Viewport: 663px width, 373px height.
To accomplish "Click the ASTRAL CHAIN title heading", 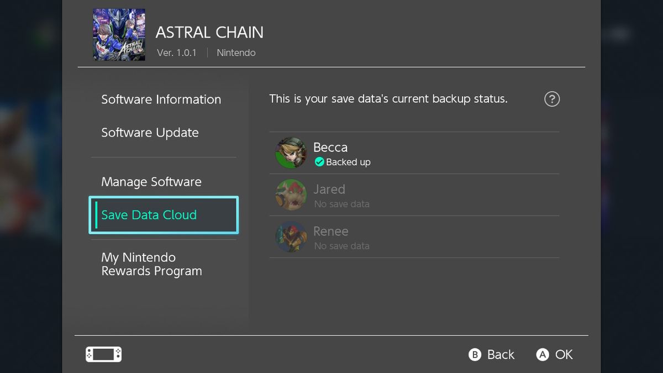I will click(210, 32).
